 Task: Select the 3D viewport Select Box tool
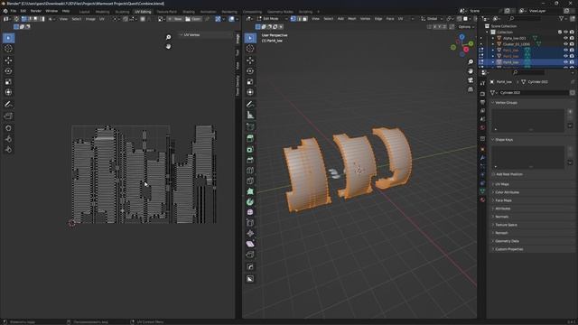[250, 38]
